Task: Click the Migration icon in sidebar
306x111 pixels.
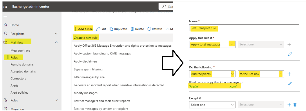Action: pyautogui.click(x=6, y=109)
